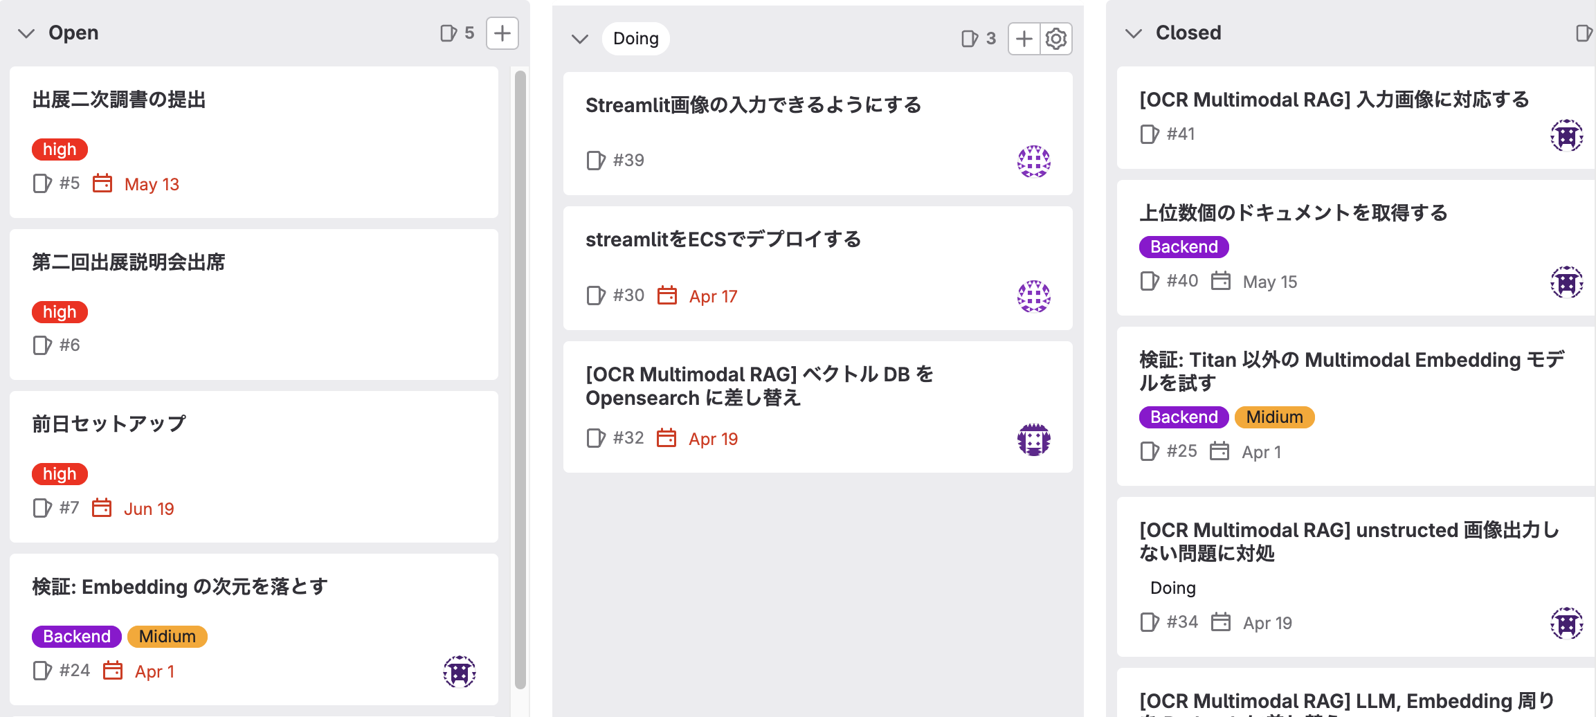Viewport: 1596px width, 717px height.
Task: Open issue 出展二次調書の提出
Action: 118,100
